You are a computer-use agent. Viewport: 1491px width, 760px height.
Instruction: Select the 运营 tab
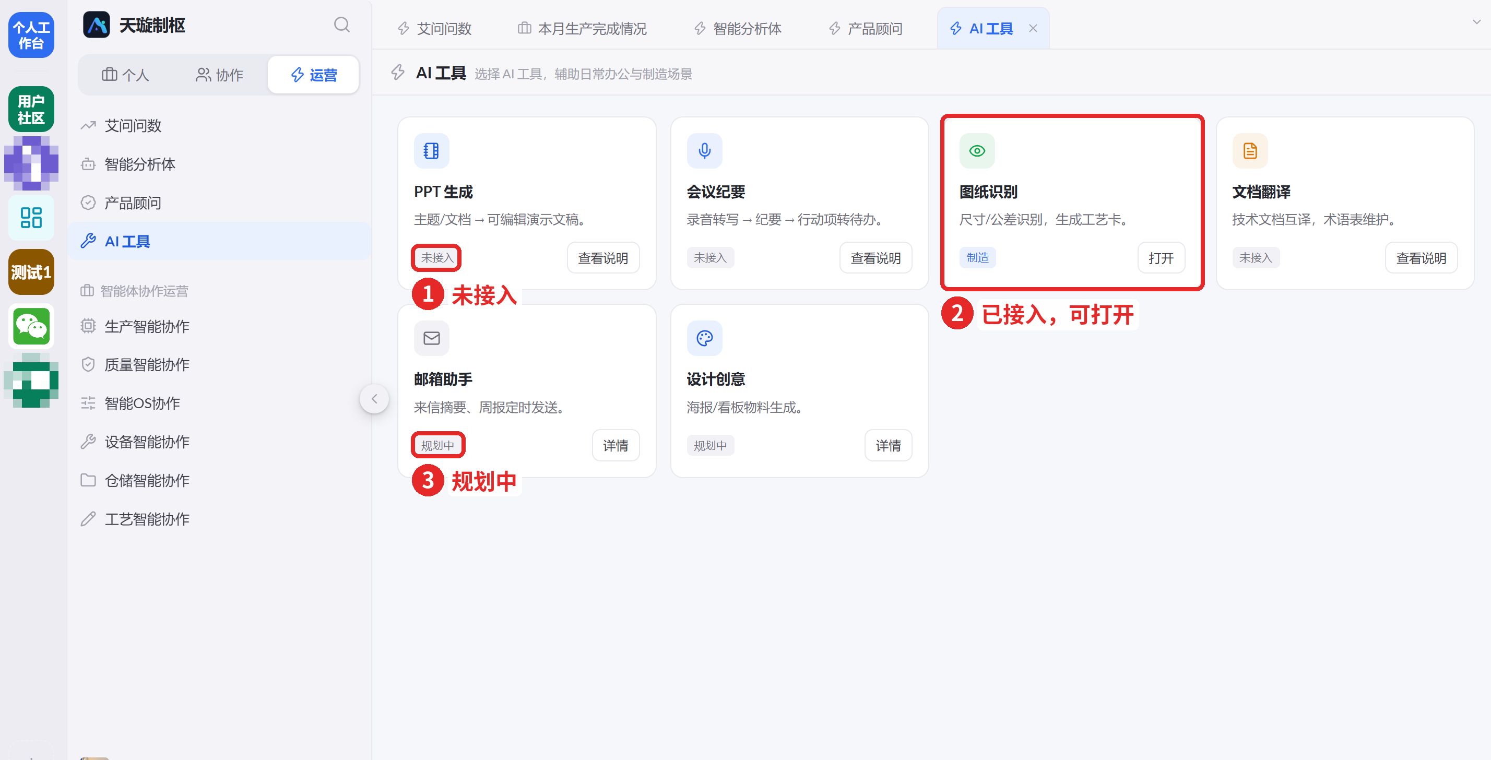point(314,75)
